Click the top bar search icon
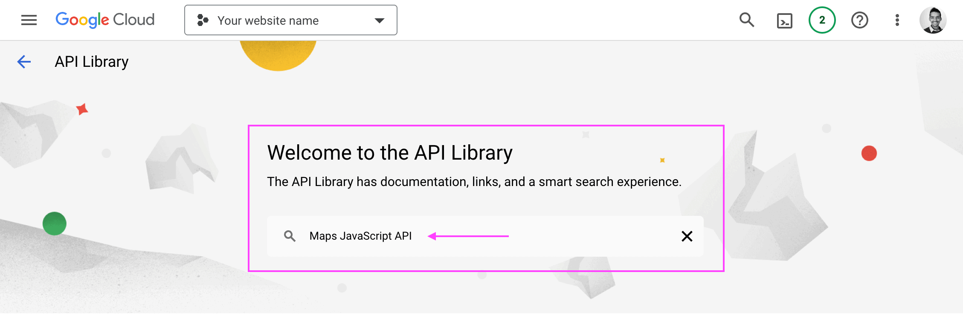Image resolution: width=963 pixels, height=315 pixels. coord(747,20)
